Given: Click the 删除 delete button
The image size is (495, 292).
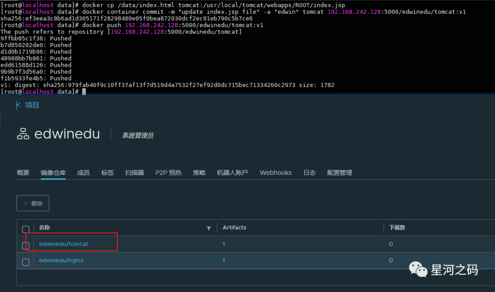Looking at the screenshot, I should click(x=33, y=203).
